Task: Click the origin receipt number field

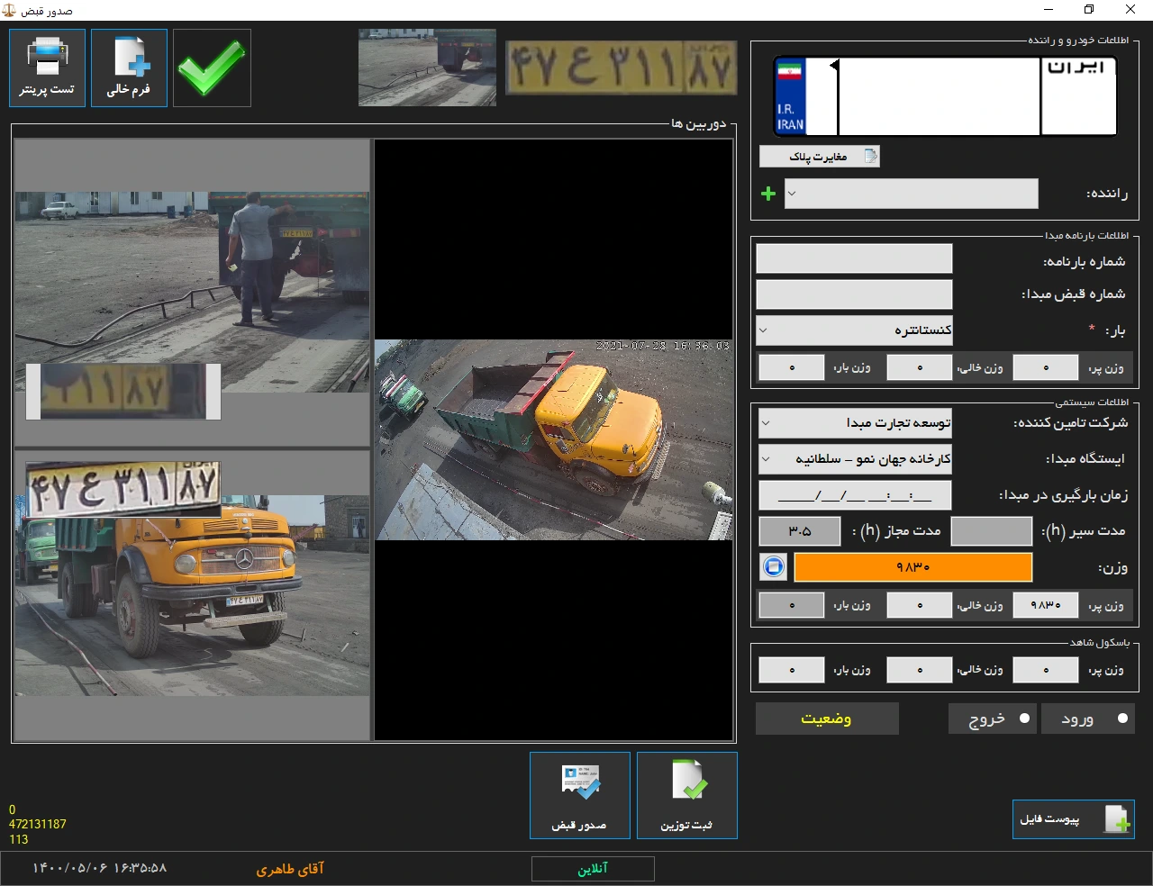Action: click(x=854, y=294)
